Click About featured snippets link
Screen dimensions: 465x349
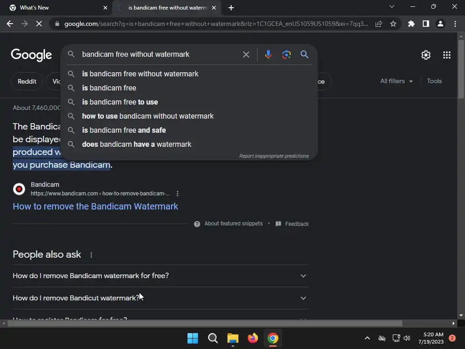pos(233,224)
